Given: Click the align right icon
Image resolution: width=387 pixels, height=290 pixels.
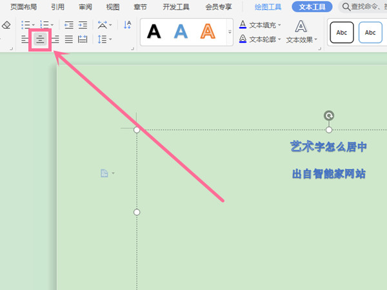Looking at the screenshot, I should click(55, 39).
